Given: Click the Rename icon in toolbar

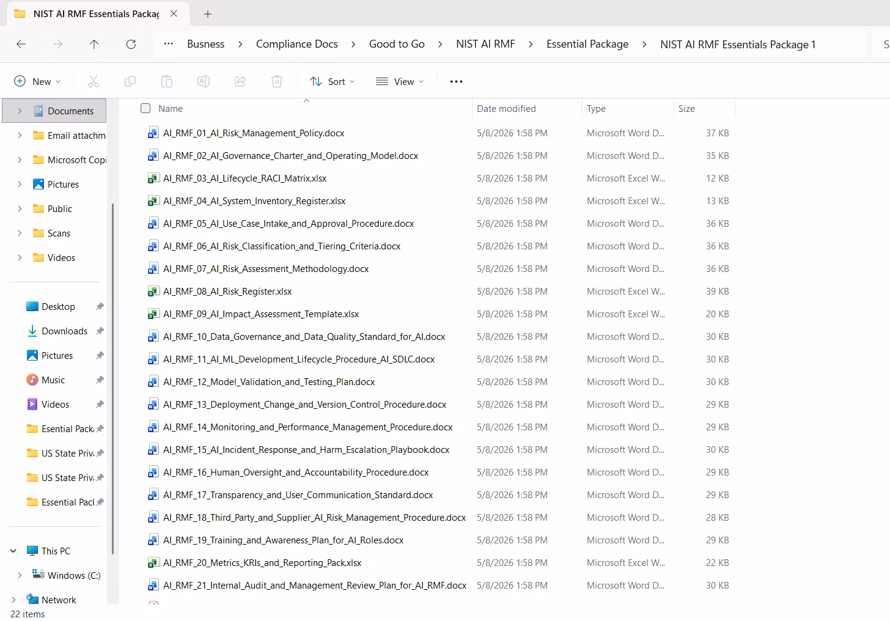Looking at the screenshot, I should click(x=204, y=81).
